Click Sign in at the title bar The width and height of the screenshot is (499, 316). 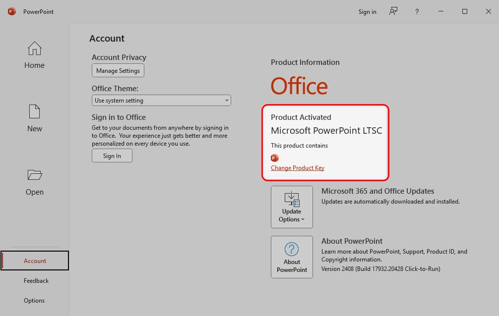point(367,12)
